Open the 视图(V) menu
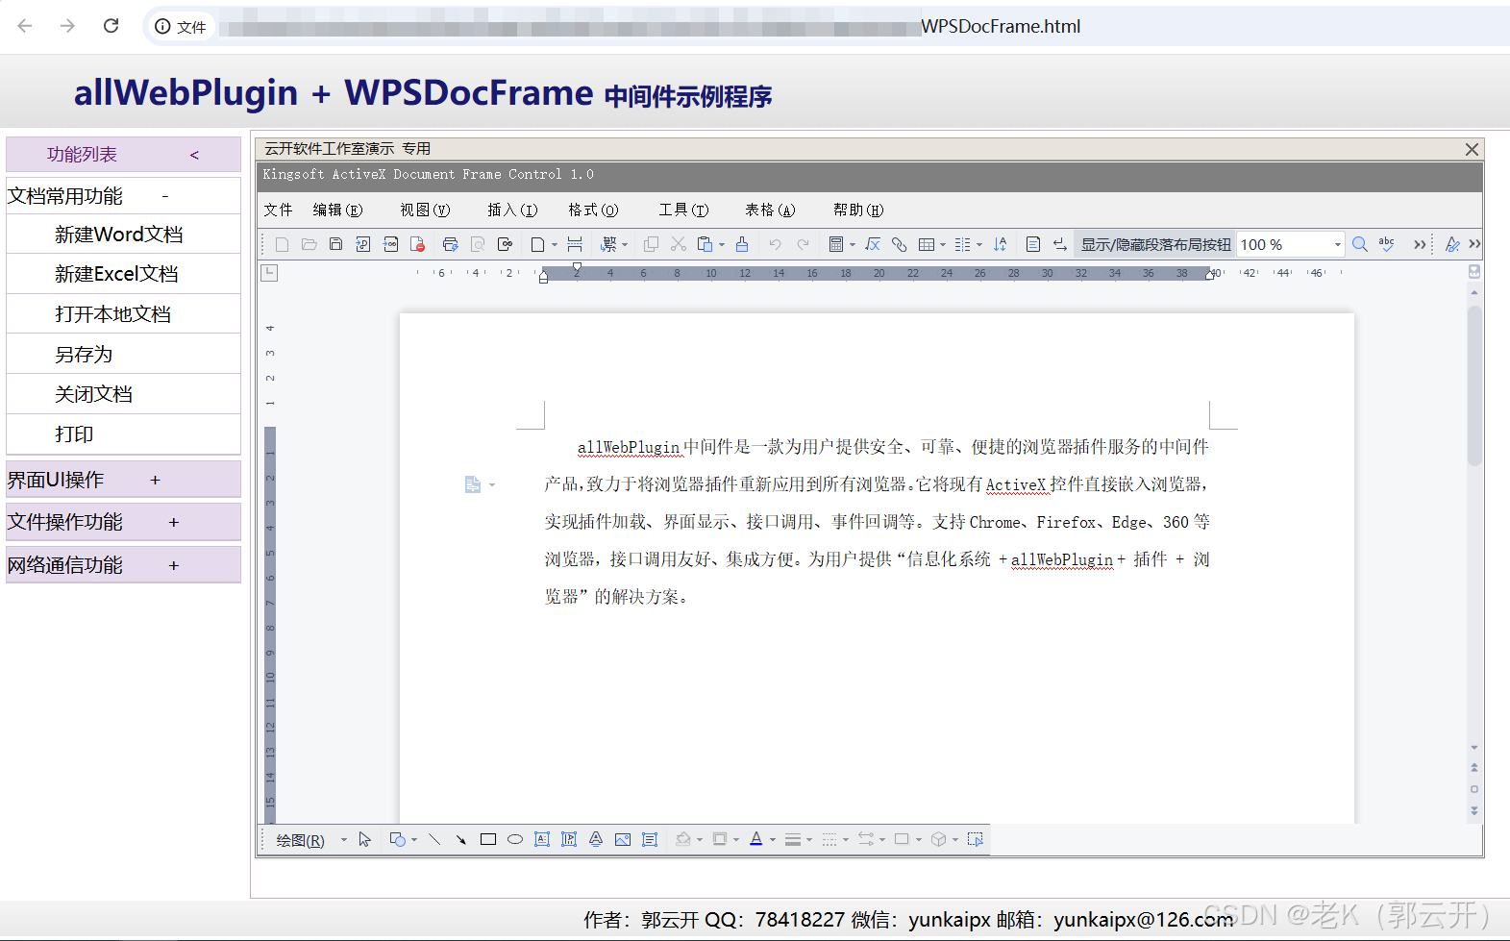The height and width of the screenshot is (941, 1510). pos(425,210)
